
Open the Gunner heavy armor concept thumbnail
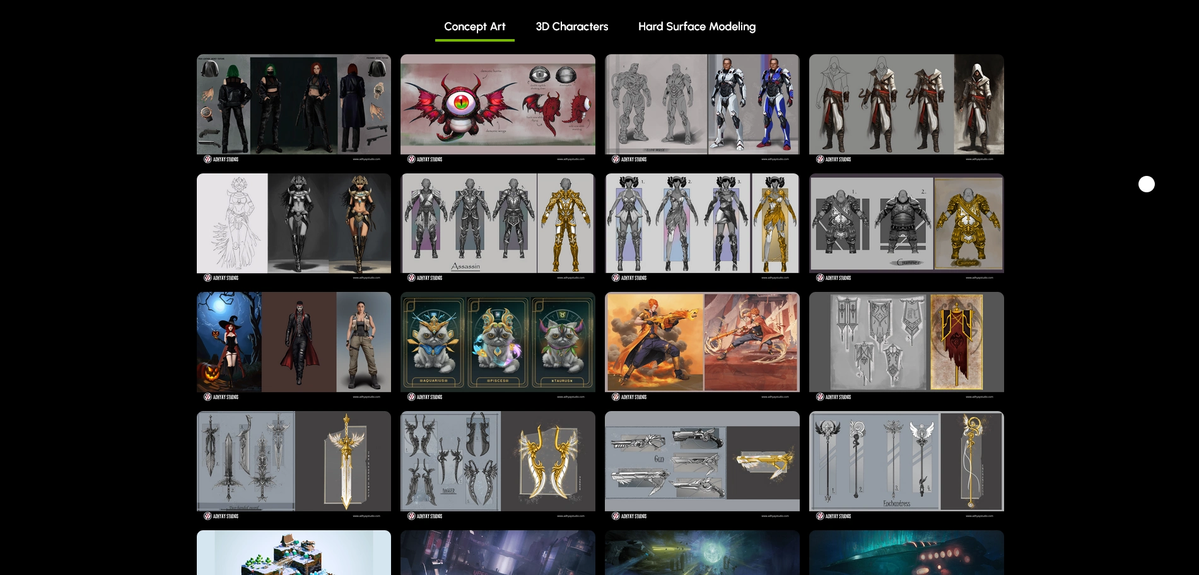coord(906,228)
